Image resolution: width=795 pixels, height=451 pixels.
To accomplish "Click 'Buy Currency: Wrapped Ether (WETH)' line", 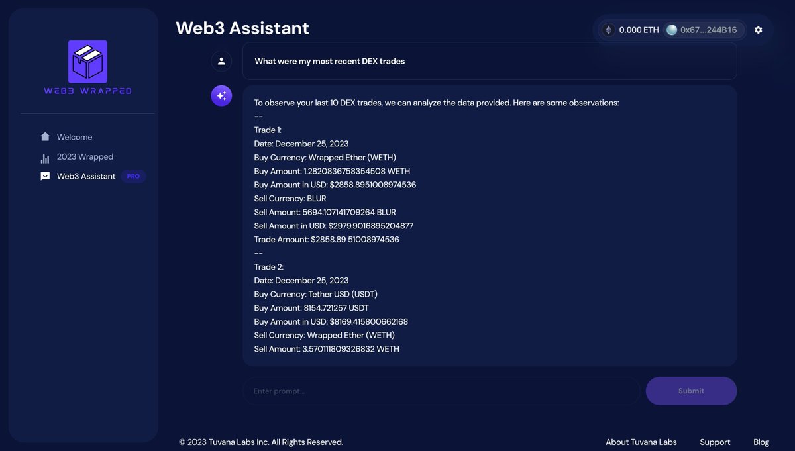I will 325,158.
